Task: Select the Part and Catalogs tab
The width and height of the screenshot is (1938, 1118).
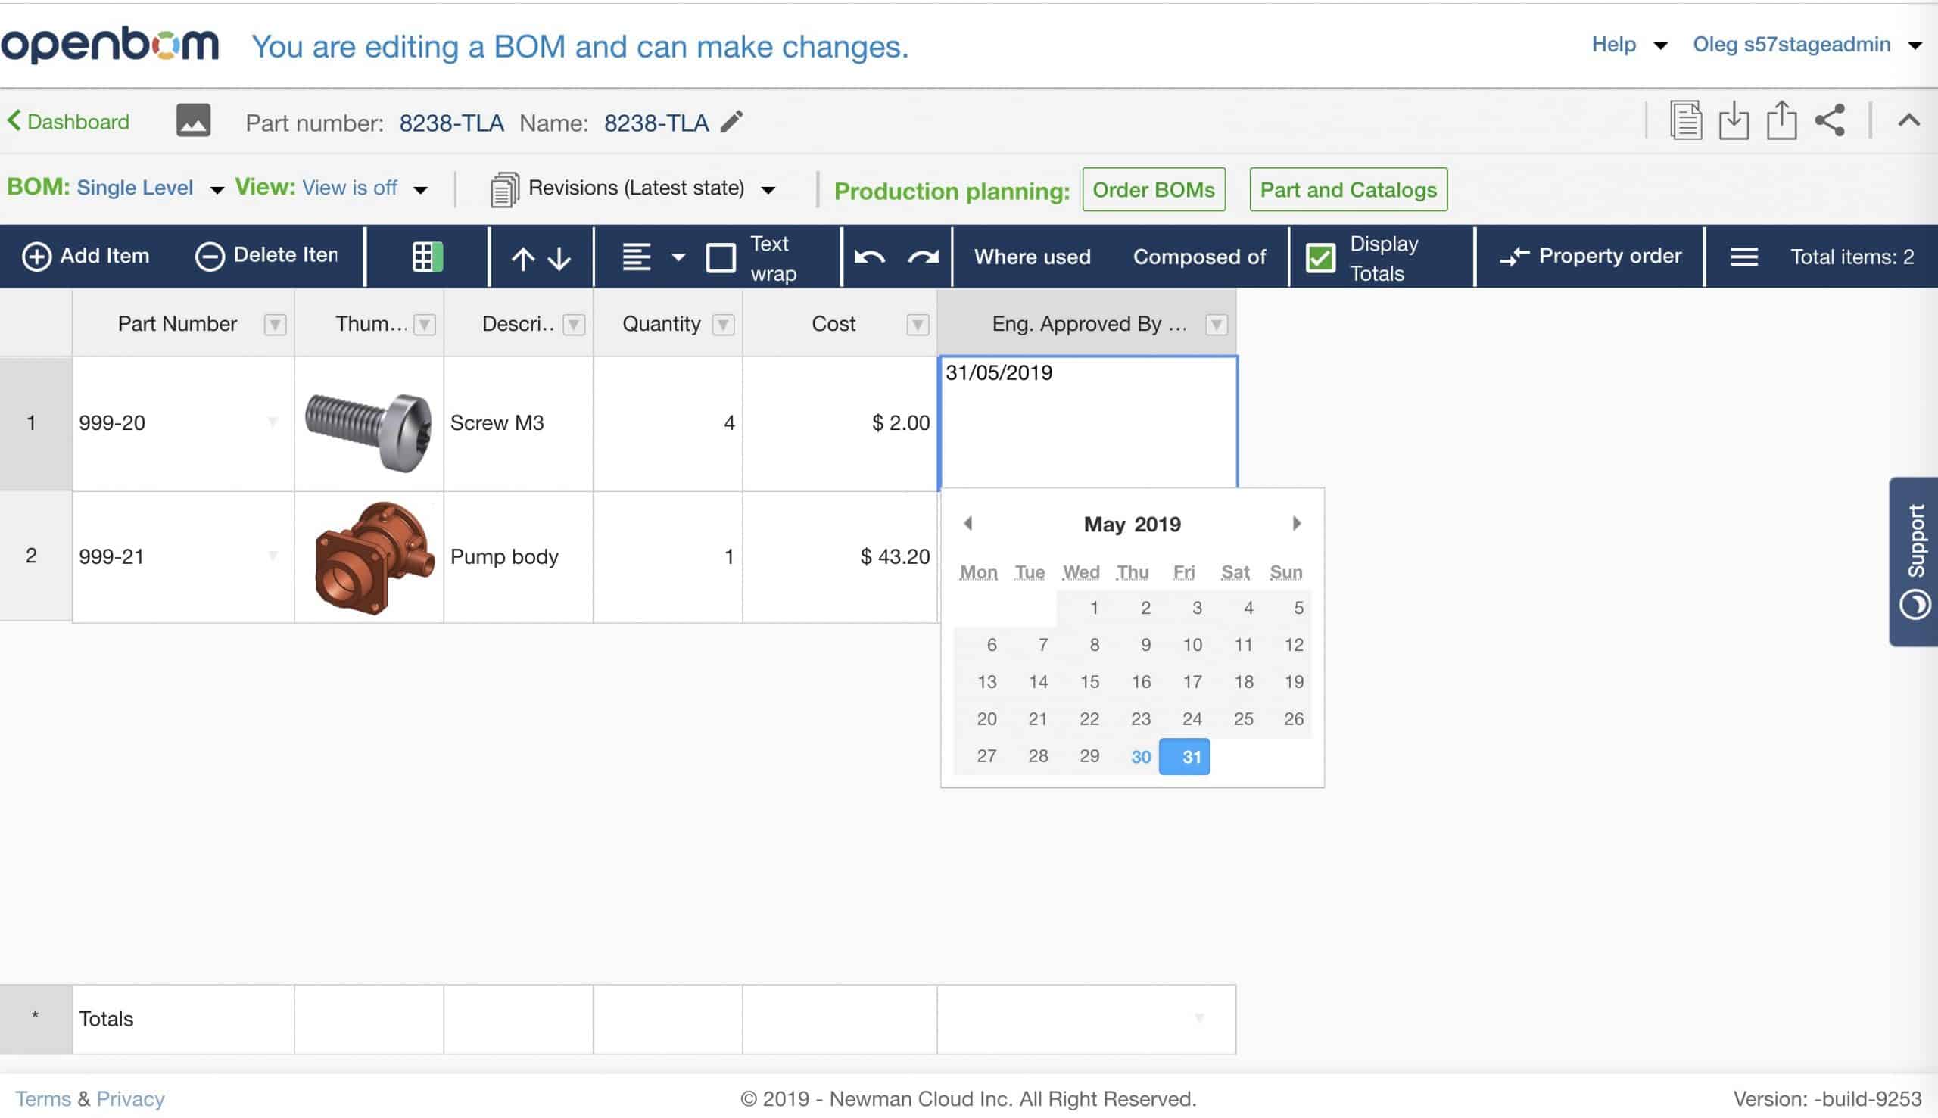Action: point(1348,189)
